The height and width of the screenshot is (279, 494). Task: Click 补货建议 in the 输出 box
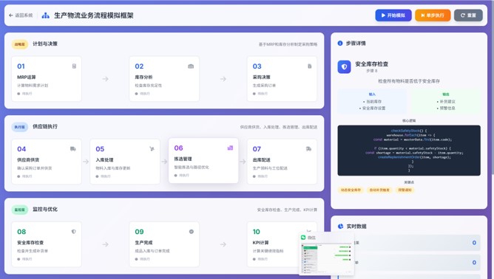(x=447, y=102)
